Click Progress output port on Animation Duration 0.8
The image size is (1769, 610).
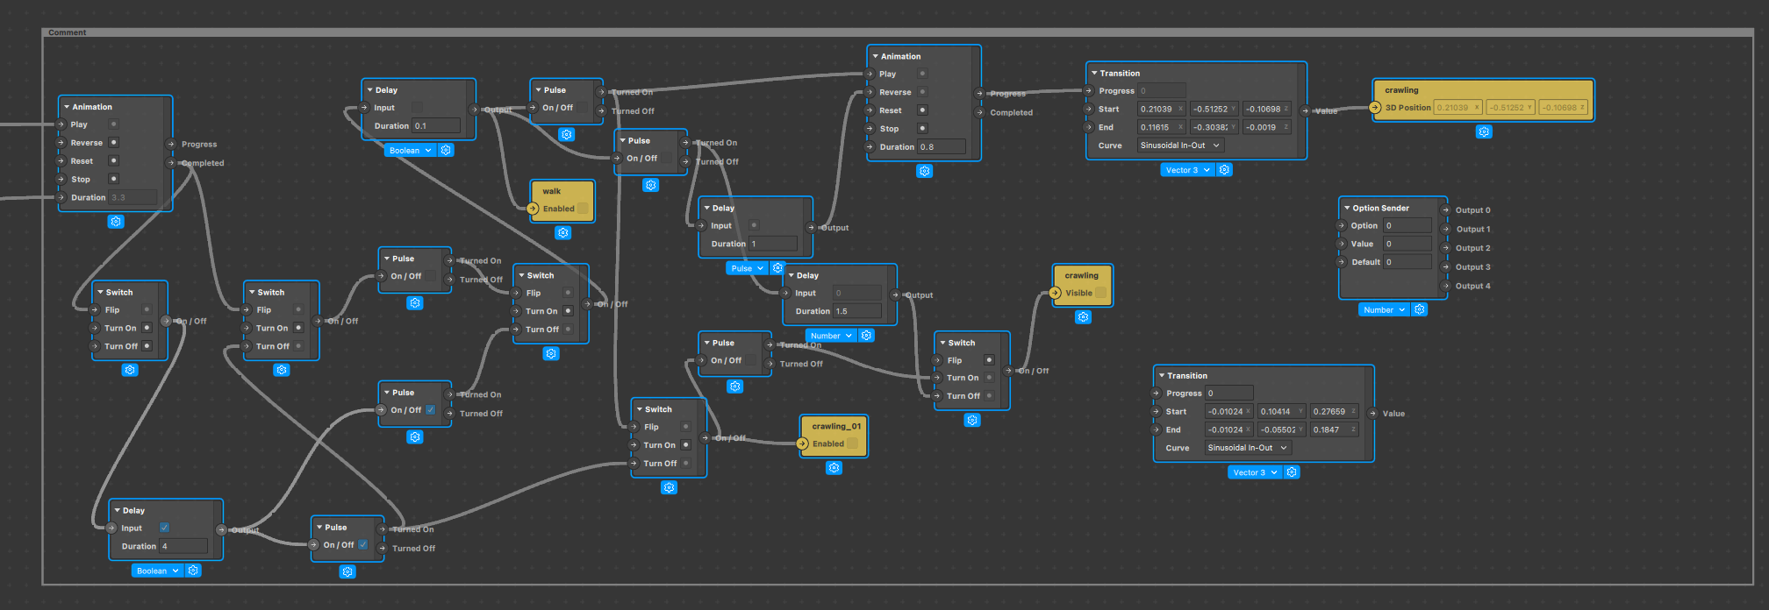(979, 94)
